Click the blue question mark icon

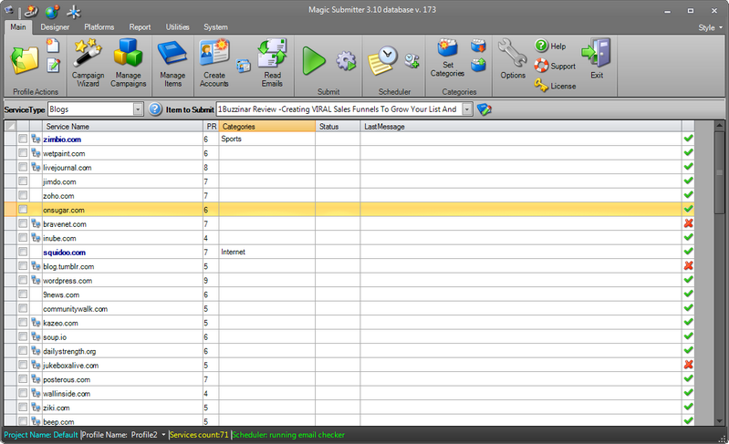tap(155, 109)
